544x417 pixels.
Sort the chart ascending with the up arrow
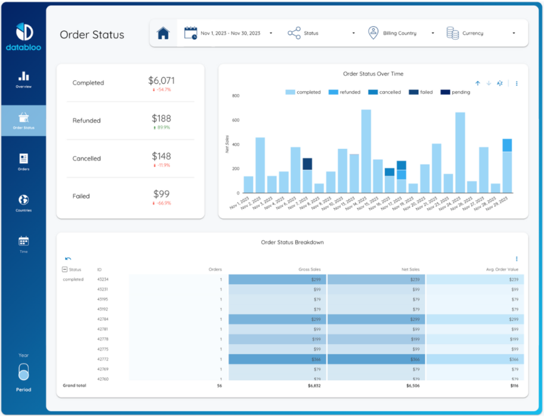[478, 83]
